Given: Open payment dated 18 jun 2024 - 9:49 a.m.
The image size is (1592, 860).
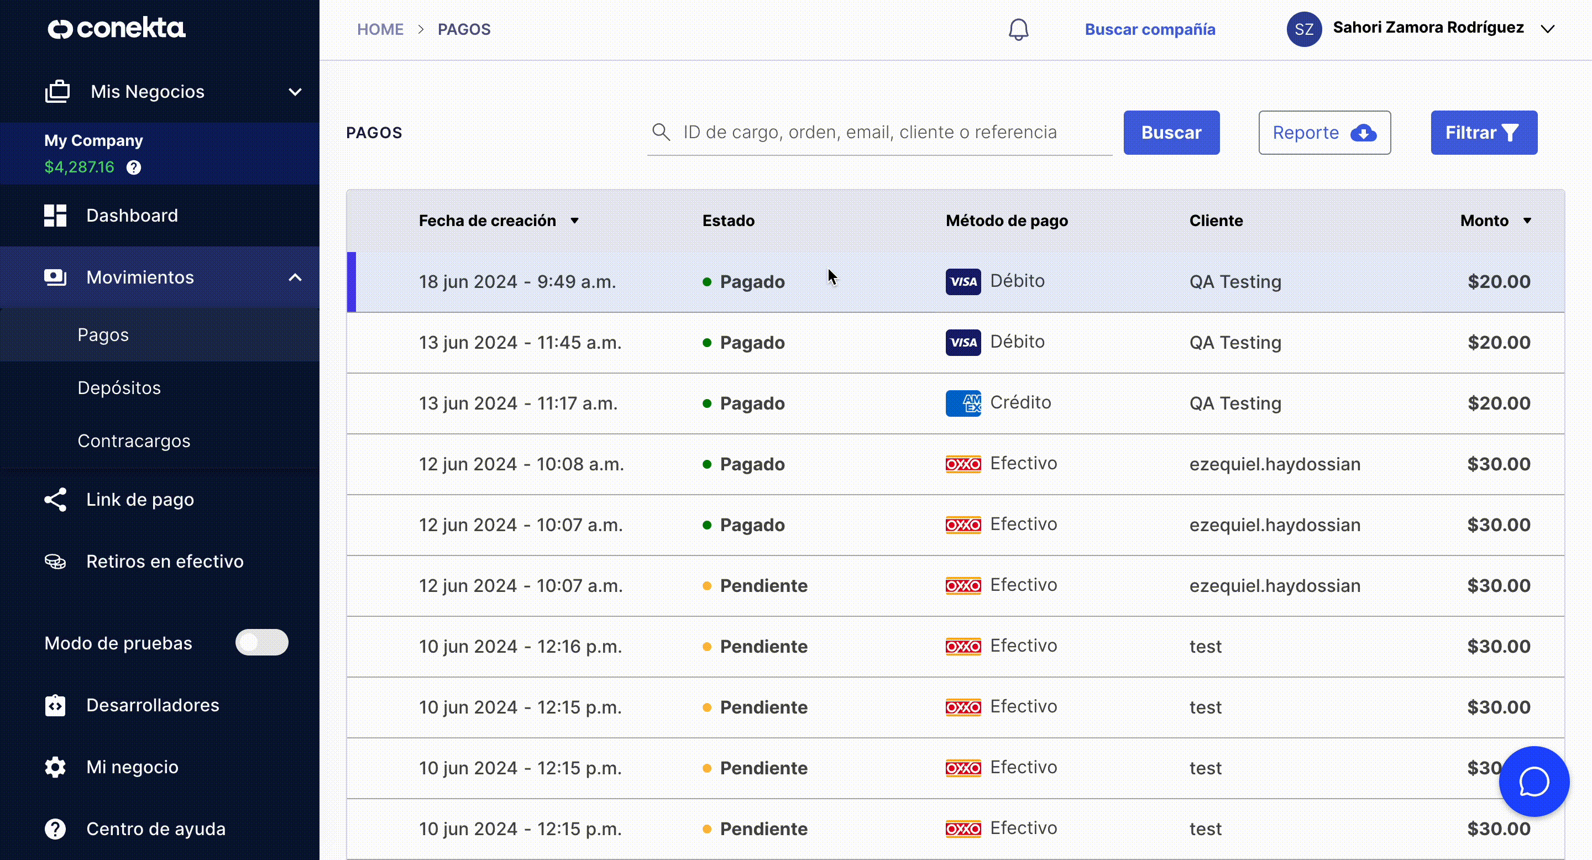Looking at the screenshot, I should pos(955,282).
